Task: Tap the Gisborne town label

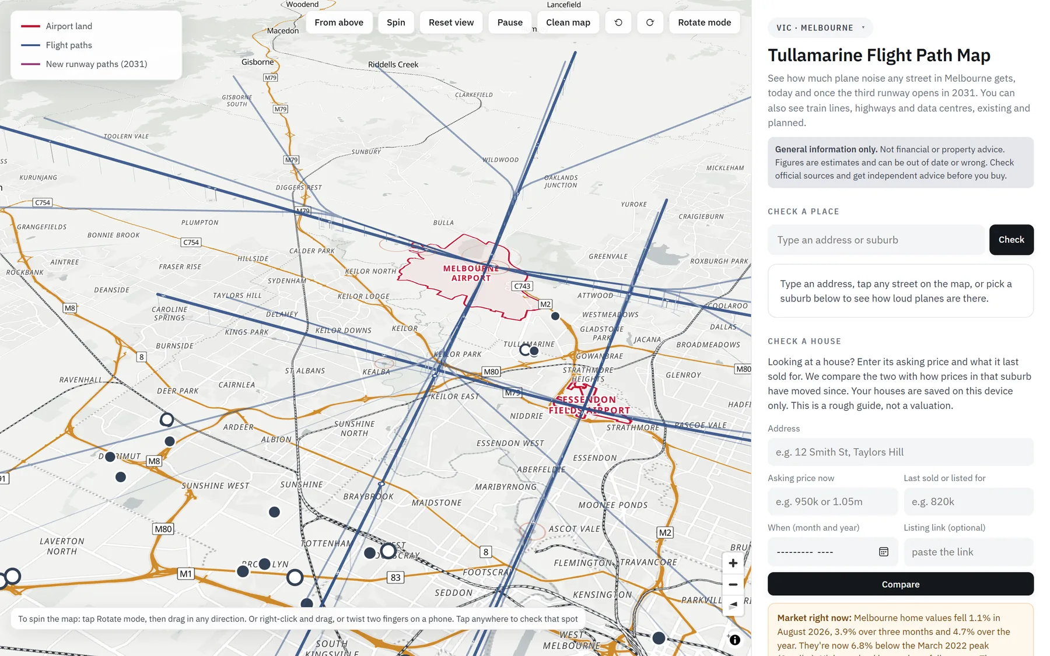Action: point(257,62)
